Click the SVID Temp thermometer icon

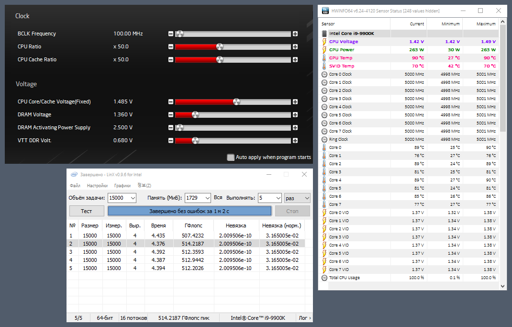(x=324, y=66)
